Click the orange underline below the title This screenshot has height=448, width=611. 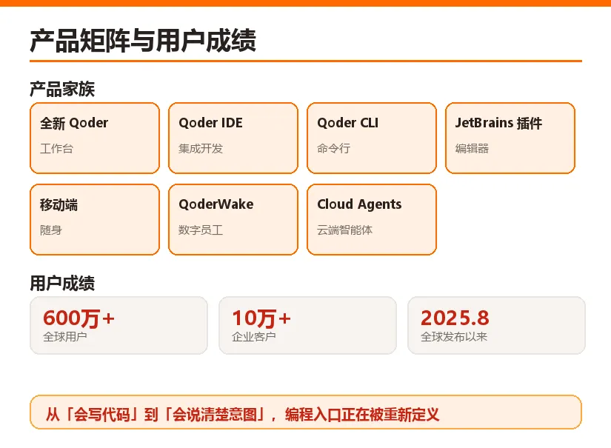pyautogui.click(x=306, y=61)
